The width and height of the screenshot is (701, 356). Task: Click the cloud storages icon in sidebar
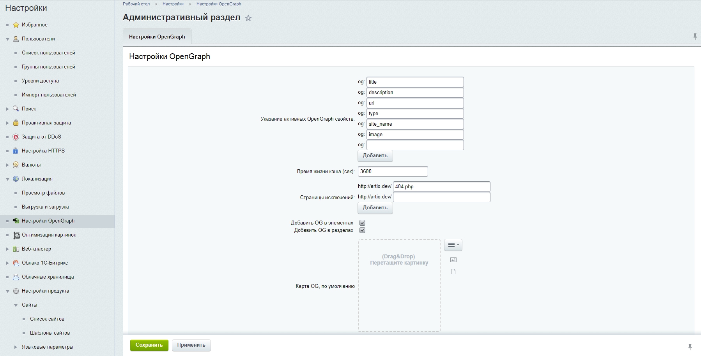point(16,277)
